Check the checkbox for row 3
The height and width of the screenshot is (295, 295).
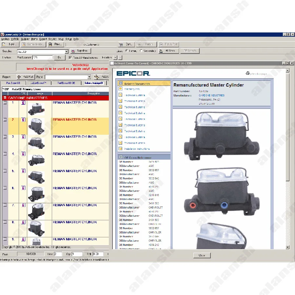tap(5, 137)
